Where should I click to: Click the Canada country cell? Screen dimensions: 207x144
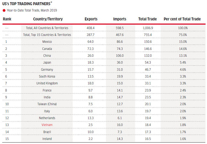(47, 49)
